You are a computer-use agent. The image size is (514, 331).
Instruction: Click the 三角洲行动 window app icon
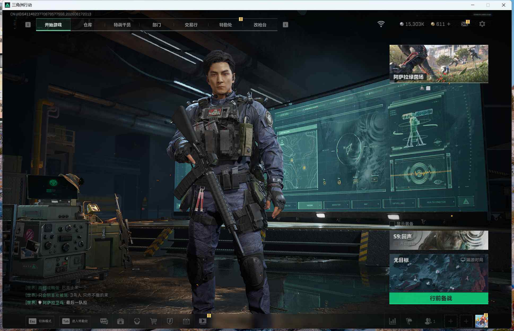pyautogui.click(x=7, y=5)
